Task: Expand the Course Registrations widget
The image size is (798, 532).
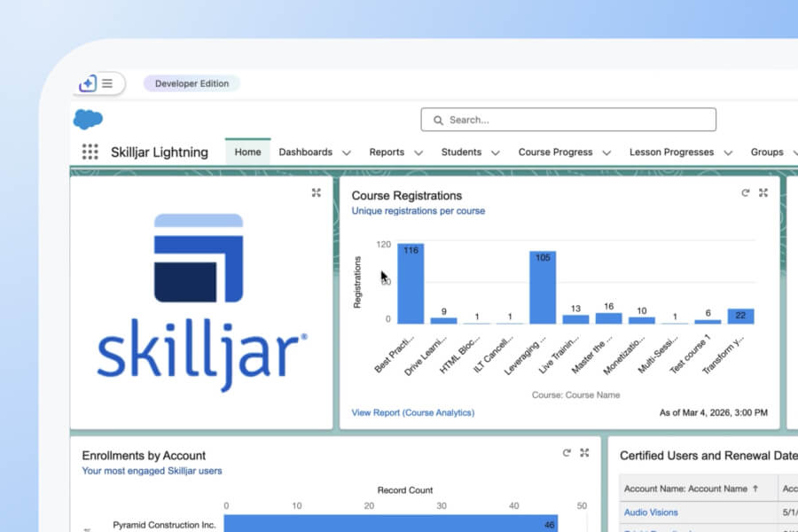Action: point(763,192)
